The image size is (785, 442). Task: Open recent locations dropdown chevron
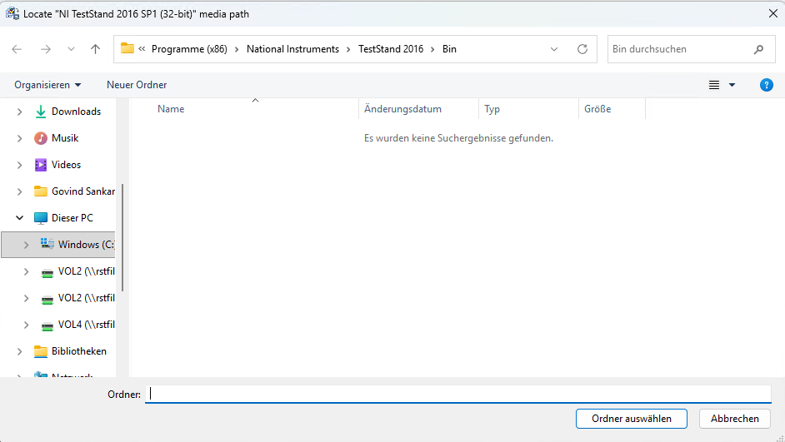point(71,49)
